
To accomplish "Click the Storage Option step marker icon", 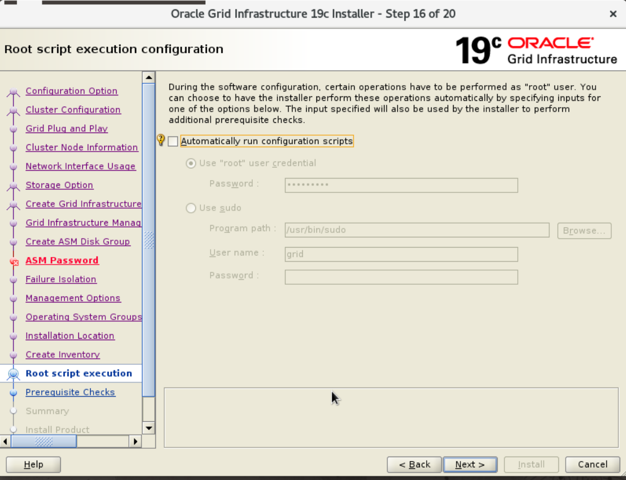I will pos(14,186).
